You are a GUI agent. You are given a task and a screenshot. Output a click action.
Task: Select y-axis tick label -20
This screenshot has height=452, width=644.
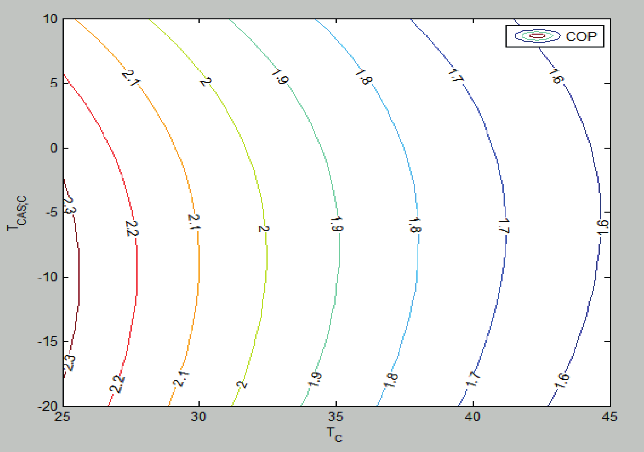[47, 406]
